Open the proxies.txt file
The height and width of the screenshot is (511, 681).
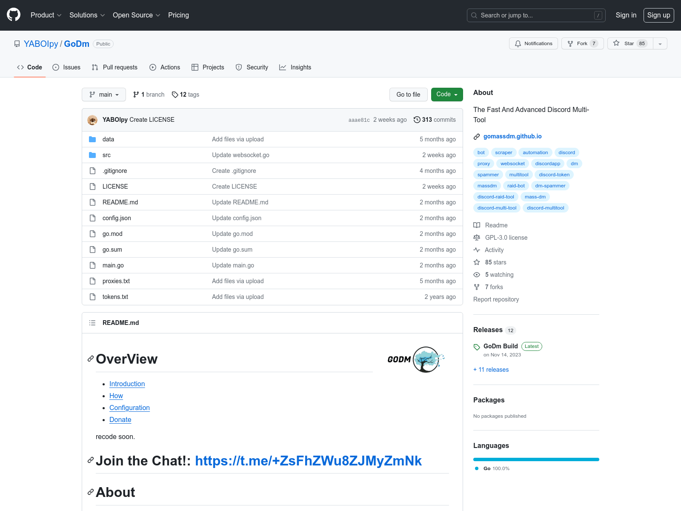click(116, 281)
